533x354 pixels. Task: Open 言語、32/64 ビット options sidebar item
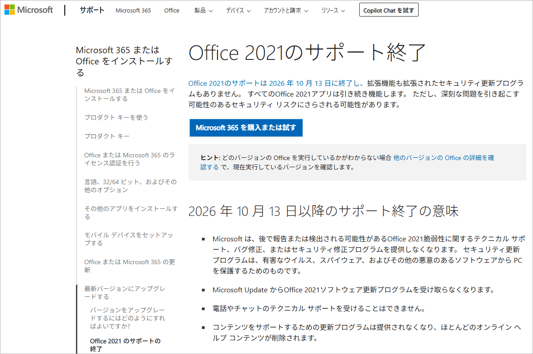click(x=130, y=186)
